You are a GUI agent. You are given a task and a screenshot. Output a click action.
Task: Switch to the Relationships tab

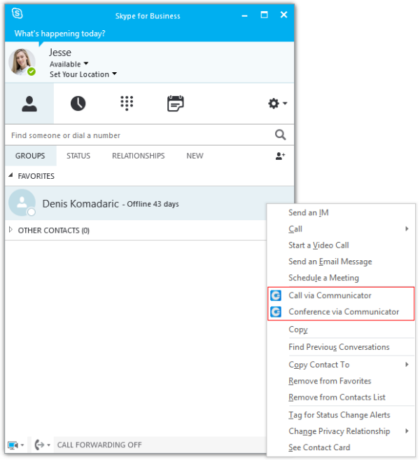pyautogui.click(x=138, y=156)
